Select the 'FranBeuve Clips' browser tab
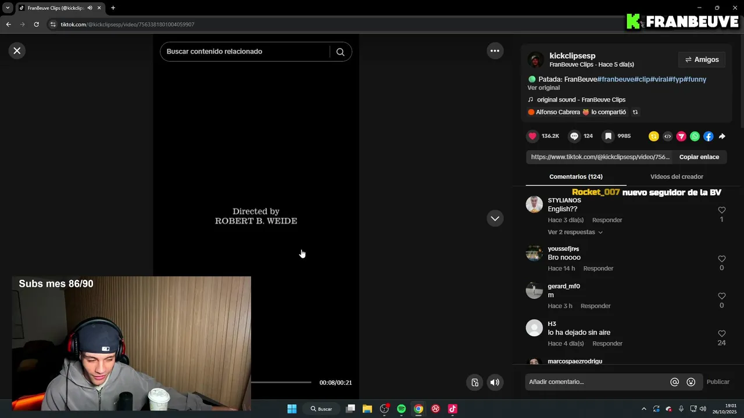 pyautogui.click(x=56, y=8)
